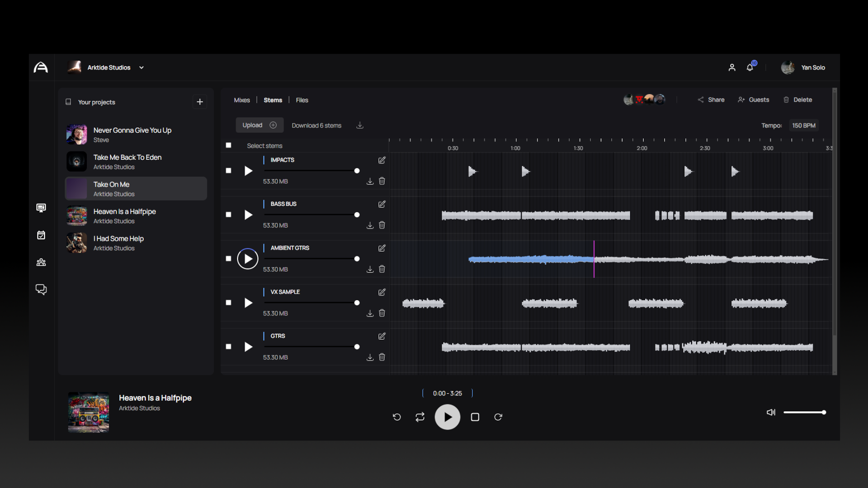Screen dimensions: 868x488
Task: Edit the IMPACTS stem name
Action: click(x=382, y=160)
